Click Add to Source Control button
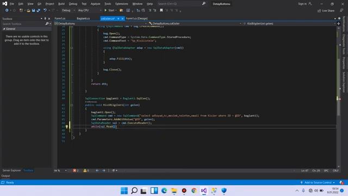348x196 pixels. pyautogui.click(x=318, y=182)
